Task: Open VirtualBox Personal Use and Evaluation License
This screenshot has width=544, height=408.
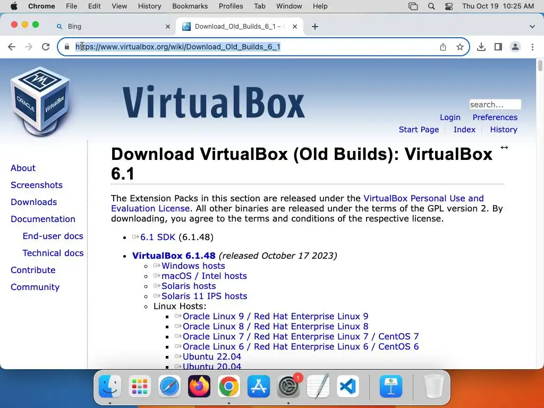Action: coord(297,203)
